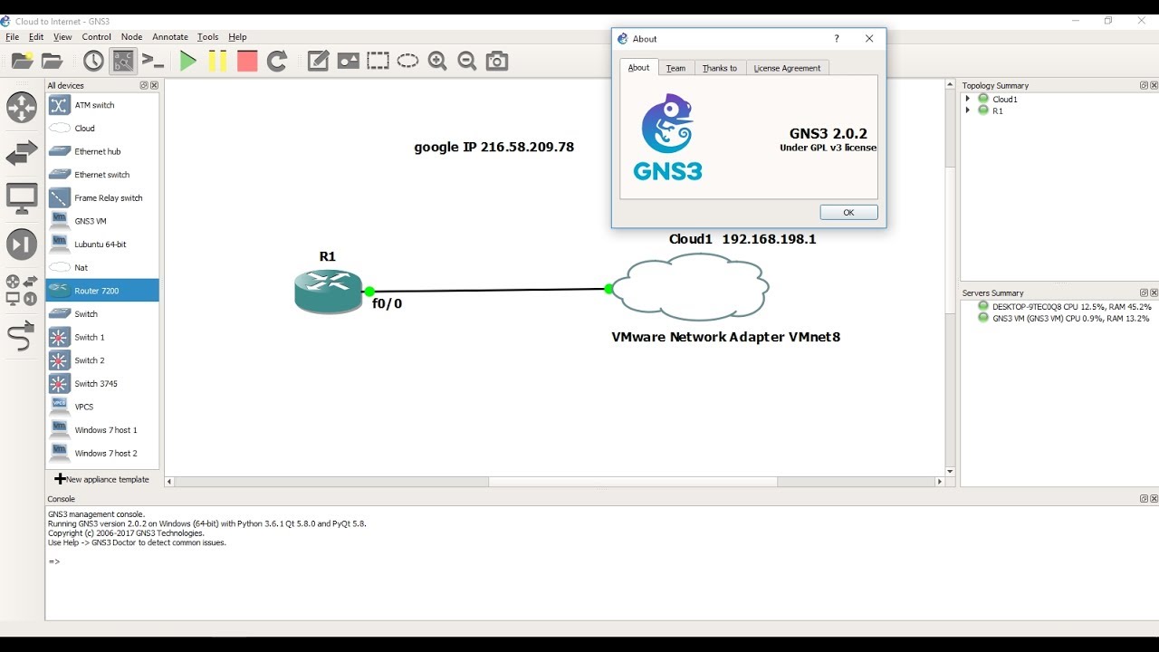This screenshot has height=652, width=1159.
Task: Stop all devices with red square button
Action: pos(247,61)
